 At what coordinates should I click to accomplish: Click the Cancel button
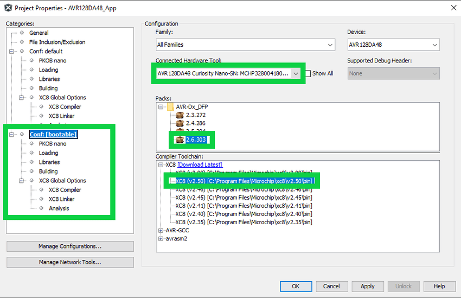click(331, 286)
